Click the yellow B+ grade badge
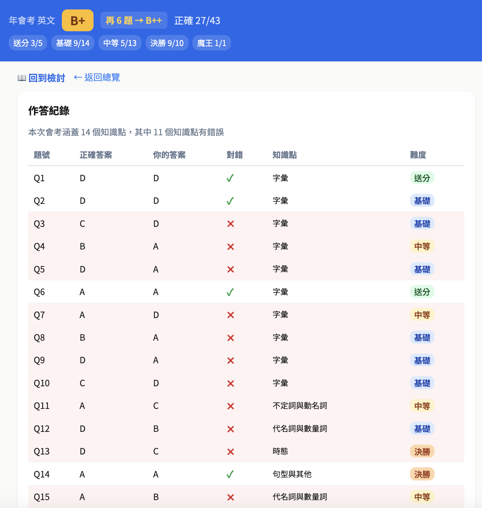Image resolution: width=482 pixels, height=508 pixels. 77,20
